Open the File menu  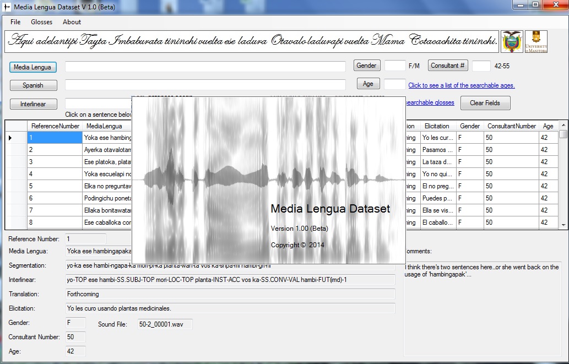coord(15,22)
